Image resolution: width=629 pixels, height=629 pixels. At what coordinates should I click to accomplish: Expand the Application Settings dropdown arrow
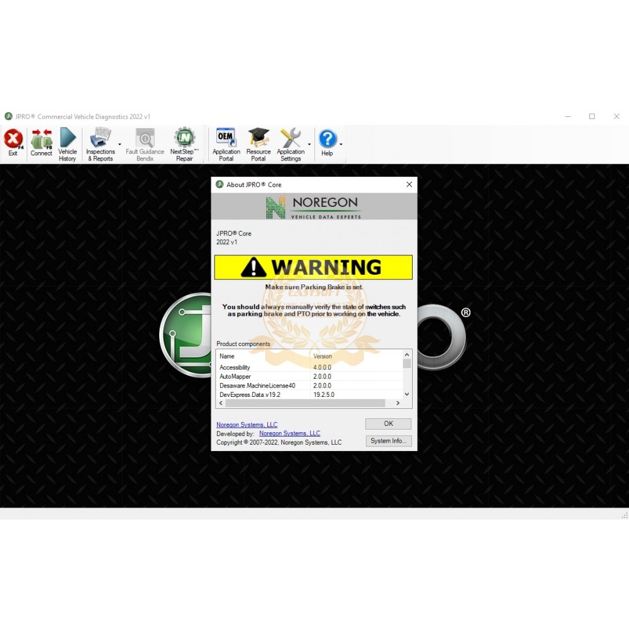point(309,145)
